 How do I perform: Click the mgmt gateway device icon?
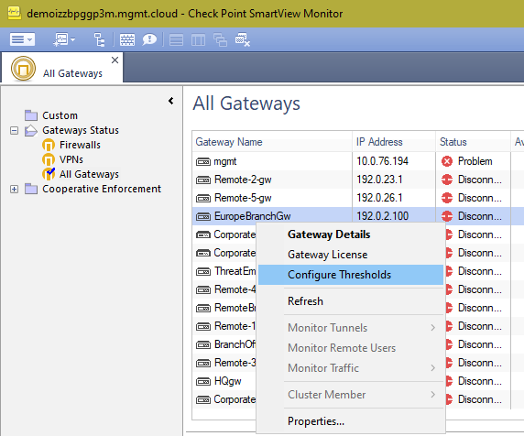tap(203, 162)
